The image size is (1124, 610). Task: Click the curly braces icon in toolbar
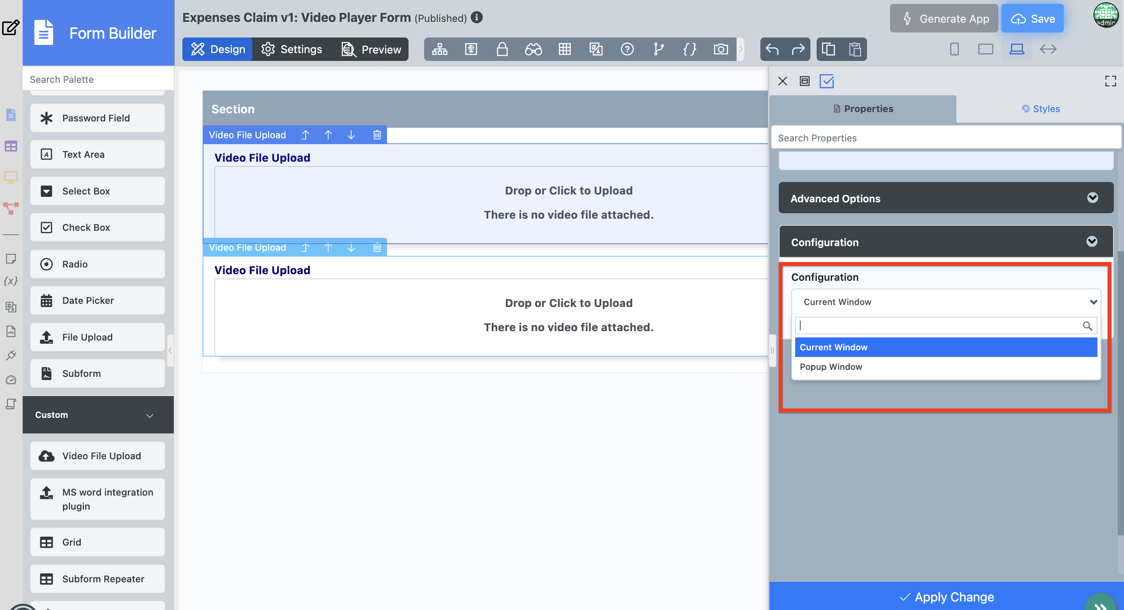tap(690, 49)
